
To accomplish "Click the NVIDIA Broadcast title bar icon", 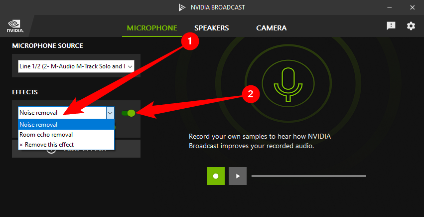I will (x=182, y=7).
